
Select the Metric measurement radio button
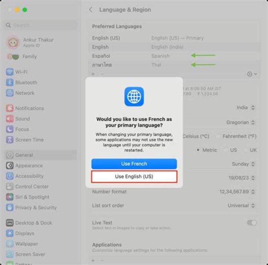[x=198, y=150]
